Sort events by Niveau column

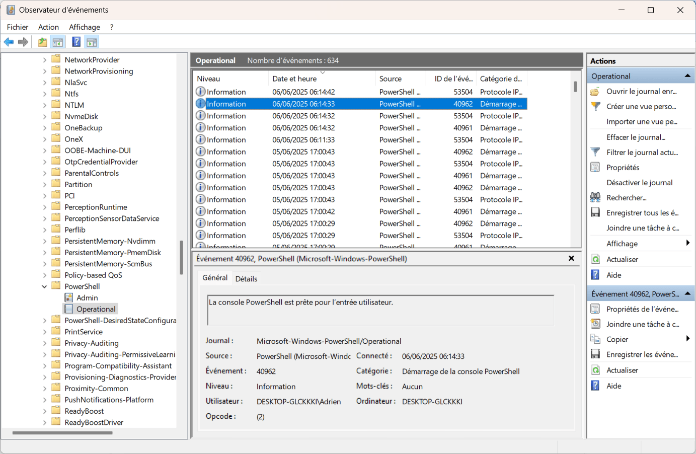[231, 79]
